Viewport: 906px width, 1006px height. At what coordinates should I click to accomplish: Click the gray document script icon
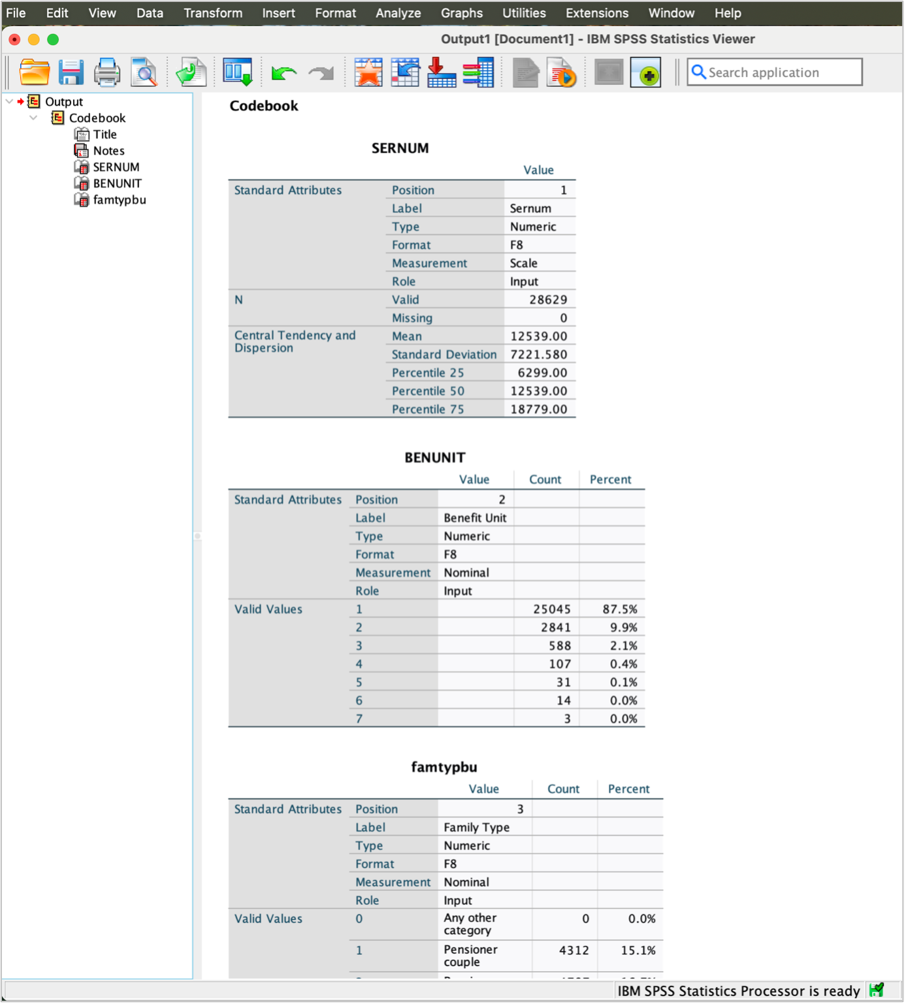(526, 73)
